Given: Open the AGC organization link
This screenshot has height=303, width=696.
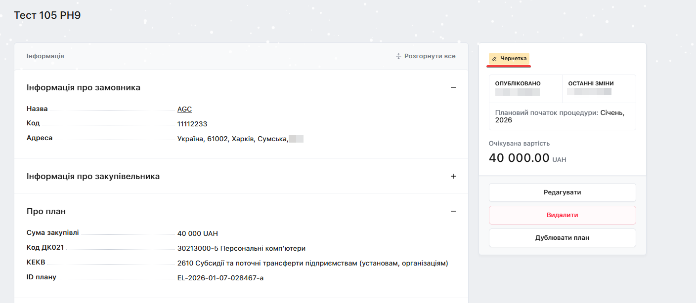Looking at the screenshot, I should [184, 109].
